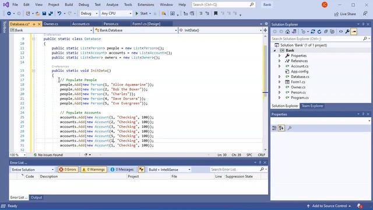Click Add to Source Control
This screenshot has height=210, width=373.
[329, 206]
